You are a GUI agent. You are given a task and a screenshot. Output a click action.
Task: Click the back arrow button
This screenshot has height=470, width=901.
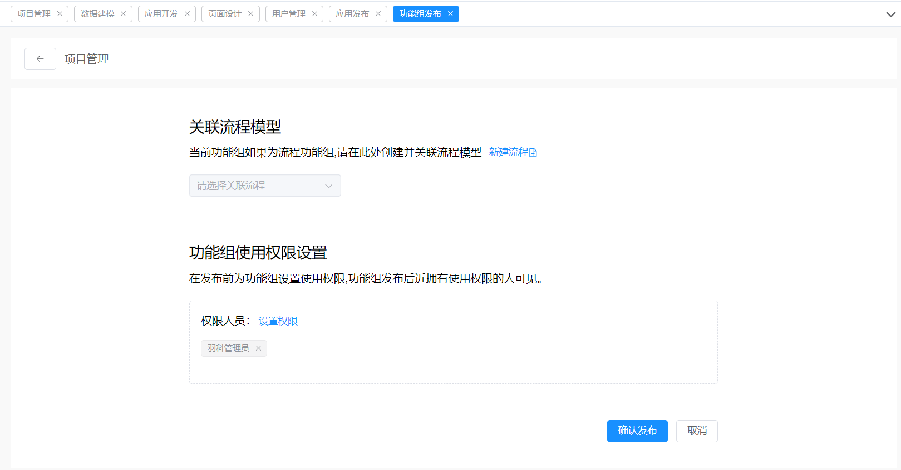40,59
